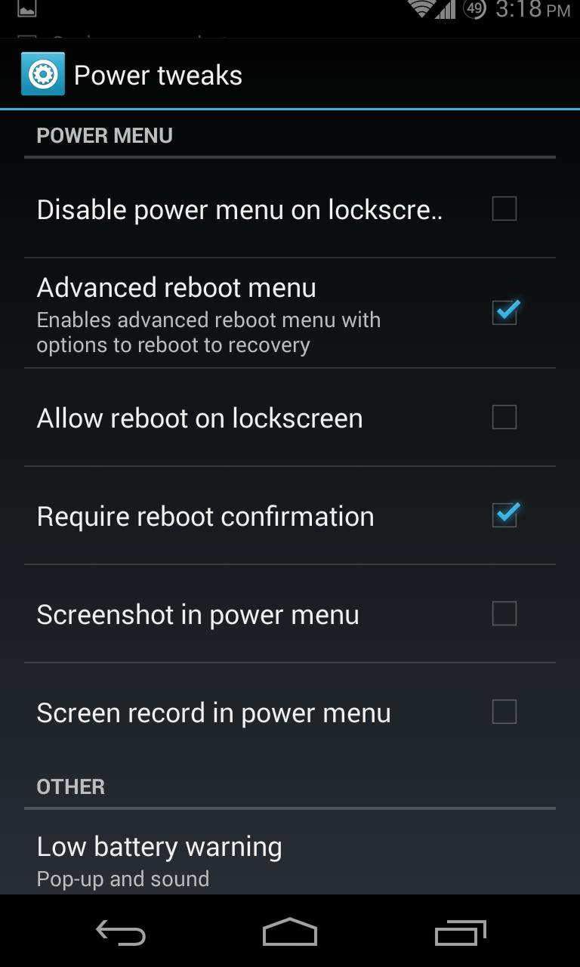Image resolution: width=580 pixels, height=967 pixels.
Task: Tap the Advanced reboot menu description text
Action: [208, 332]
